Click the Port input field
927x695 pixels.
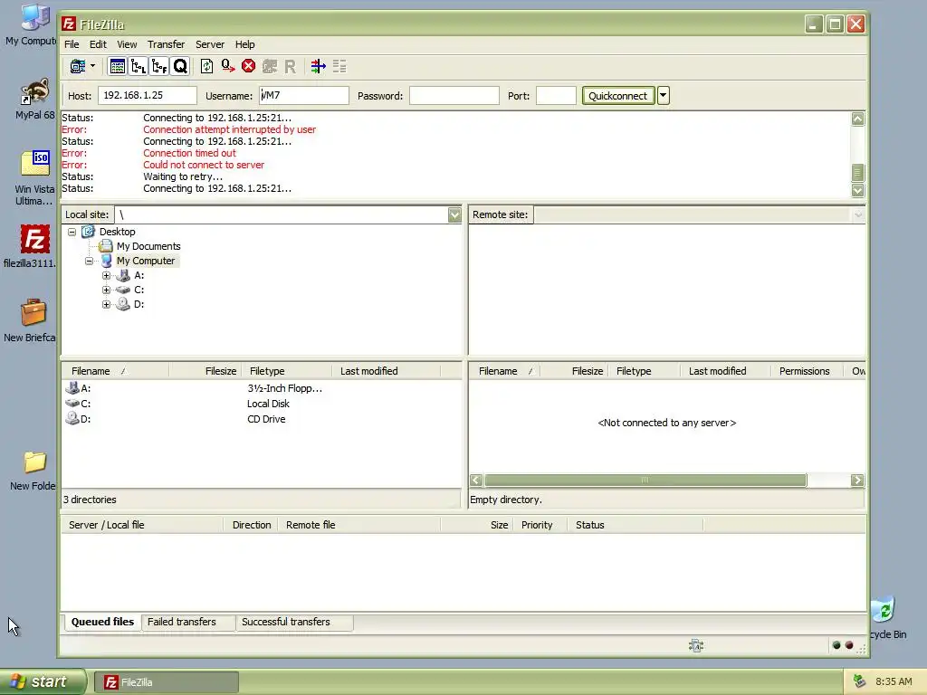[556, 95]
